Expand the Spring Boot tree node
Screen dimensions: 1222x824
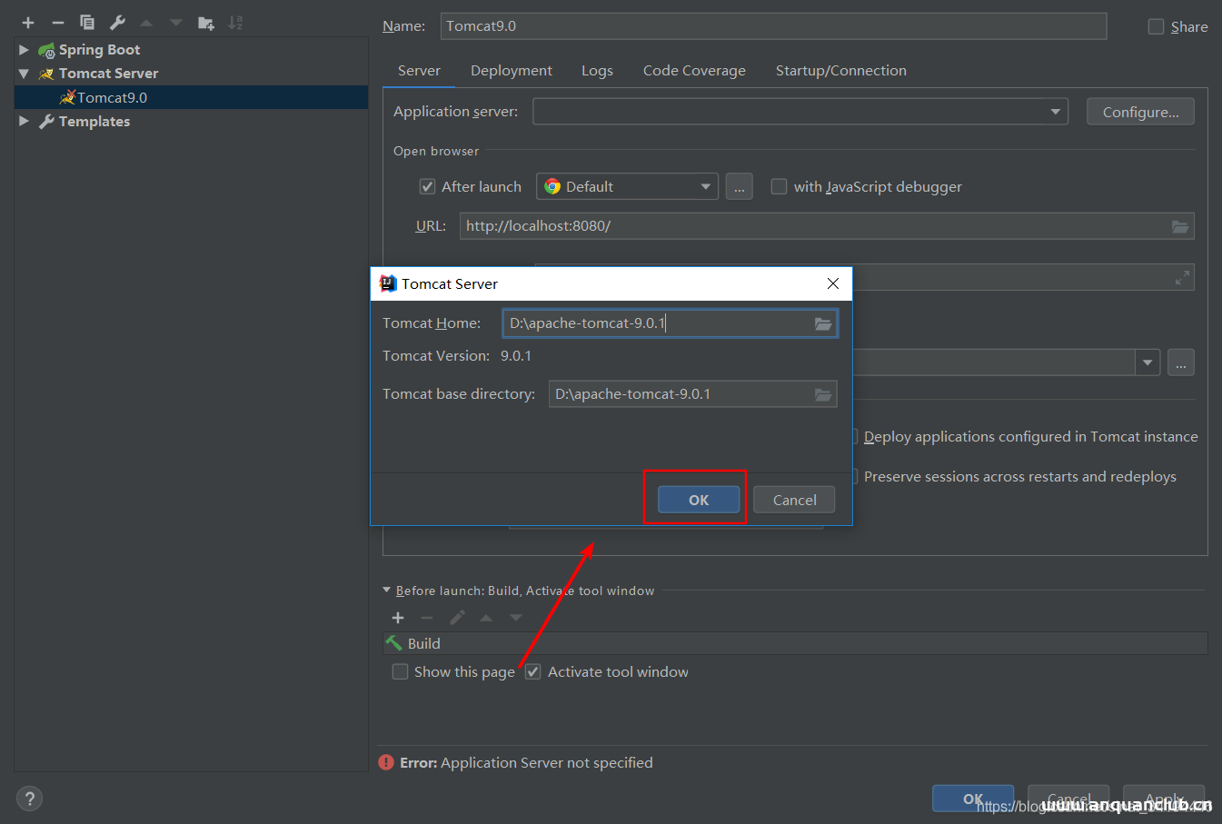click(x=24, y=50)
